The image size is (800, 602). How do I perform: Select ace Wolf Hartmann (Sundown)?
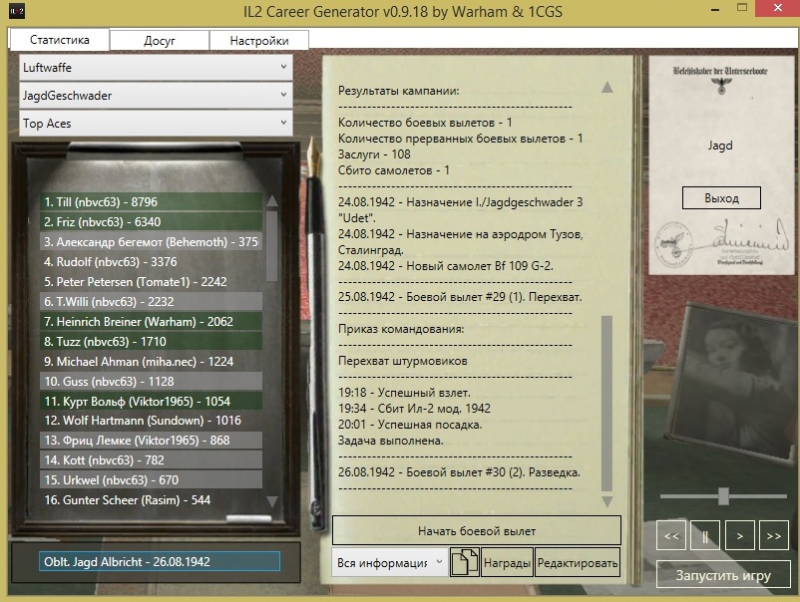tap(151, 420)
